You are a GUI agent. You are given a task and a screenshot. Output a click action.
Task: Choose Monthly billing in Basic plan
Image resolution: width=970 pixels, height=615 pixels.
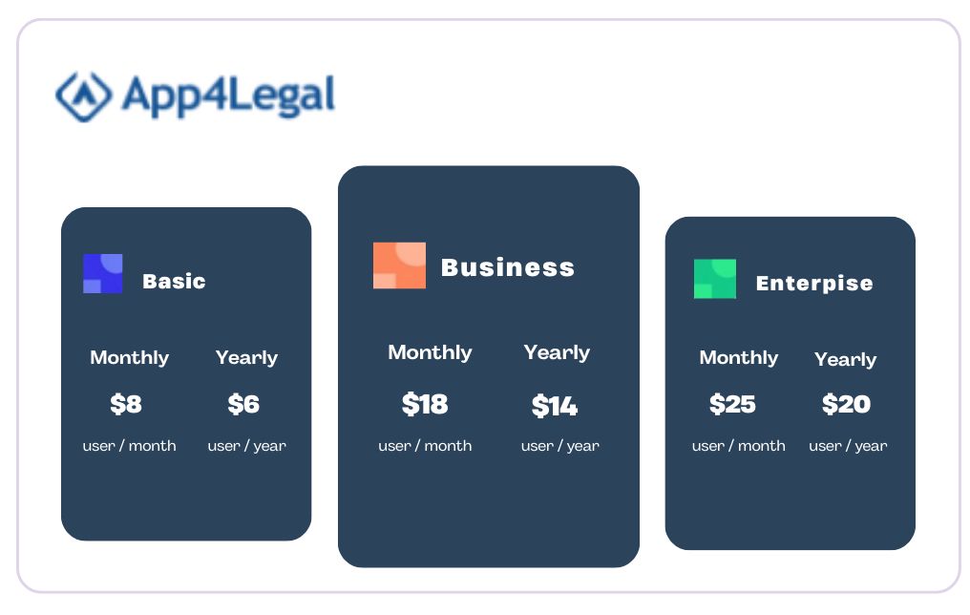(129, 357)
